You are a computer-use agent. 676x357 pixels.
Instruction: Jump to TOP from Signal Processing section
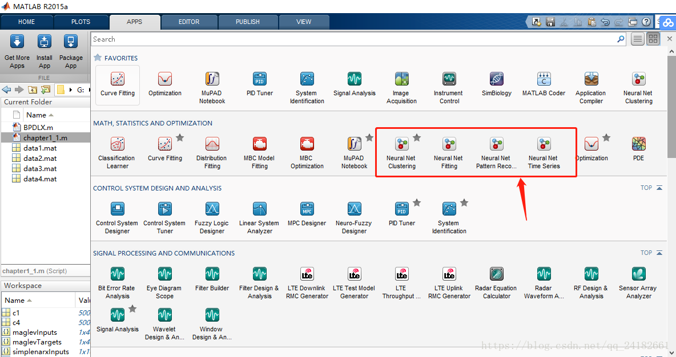click(x=646, y=253)
